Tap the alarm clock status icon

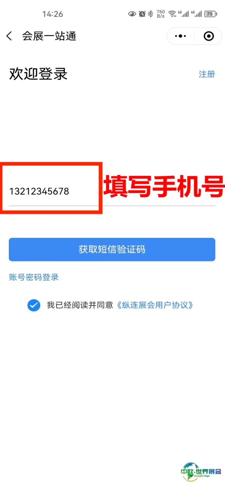click(142, 14)
